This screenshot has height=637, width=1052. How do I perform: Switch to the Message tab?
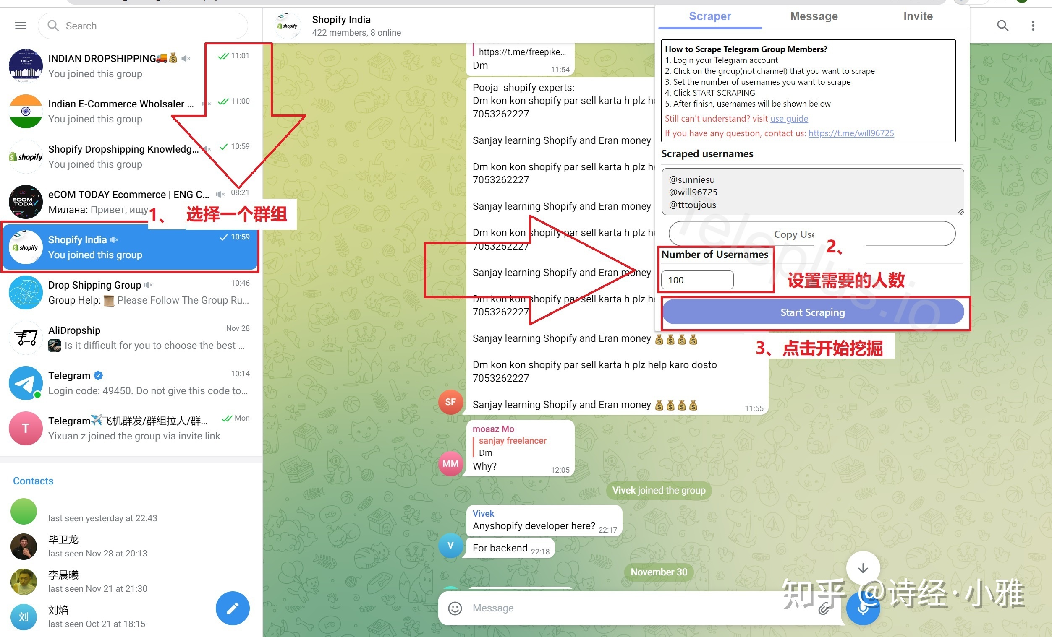click(x=814, y=16)
